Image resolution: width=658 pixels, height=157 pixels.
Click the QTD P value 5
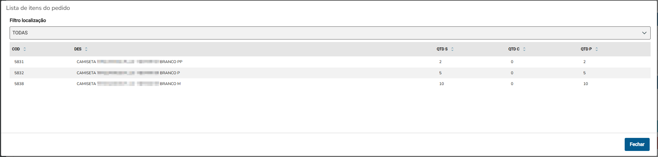coord(584,73)
